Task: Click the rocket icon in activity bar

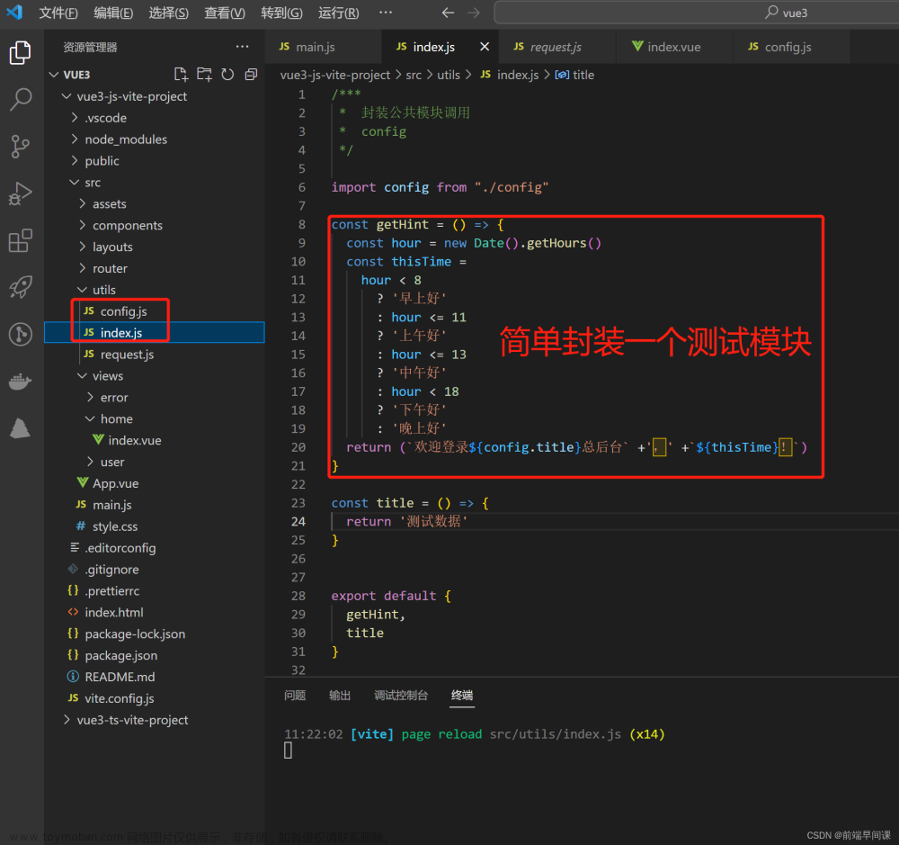Action: tap(21, 288)
